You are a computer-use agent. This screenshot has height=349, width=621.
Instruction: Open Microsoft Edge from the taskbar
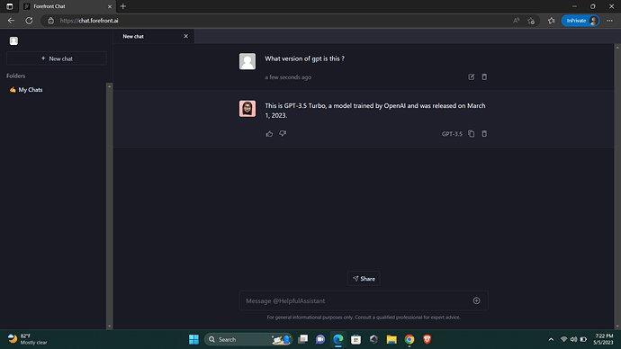coord(338,339)
